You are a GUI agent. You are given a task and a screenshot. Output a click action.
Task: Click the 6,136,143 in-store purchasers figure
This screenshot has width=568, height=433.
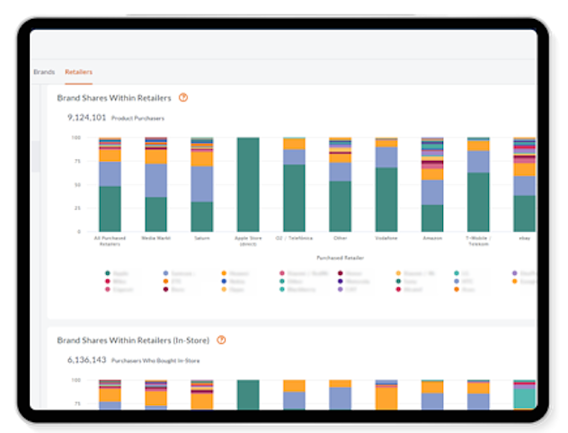click(87, 359)
